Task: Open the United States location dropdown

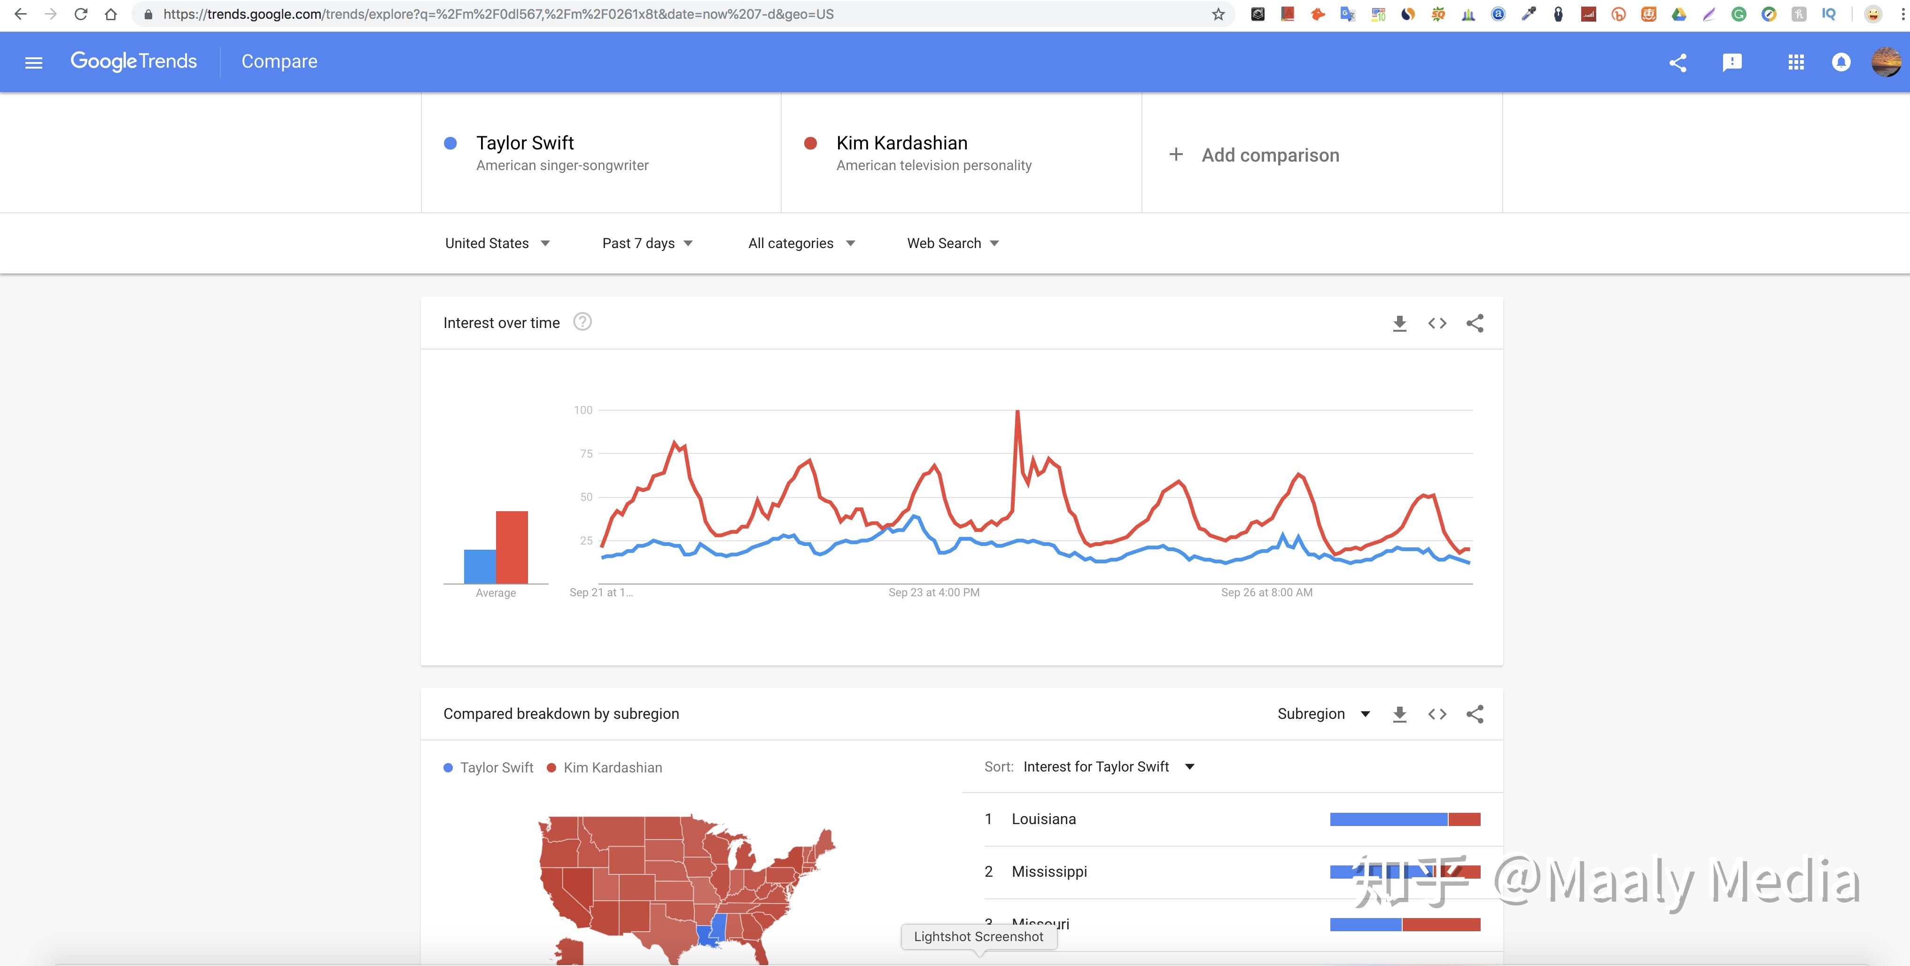Action: click(497, 242)
